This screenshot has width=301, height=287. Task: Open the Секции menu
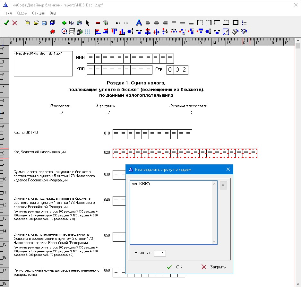pyautogui.click(x=39, y=13)
